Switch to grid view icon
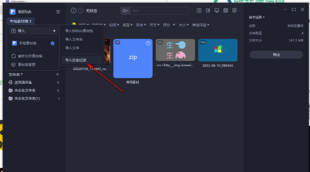This screenshot has width=310, height=172. pyautogui.click(x=226, y=10)
